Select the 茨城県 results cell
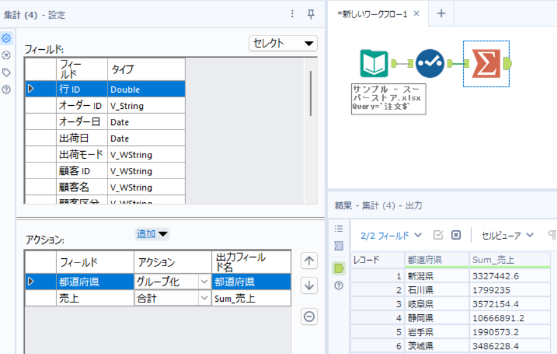This screenshot has width=557, height=354. coord(437,346)
